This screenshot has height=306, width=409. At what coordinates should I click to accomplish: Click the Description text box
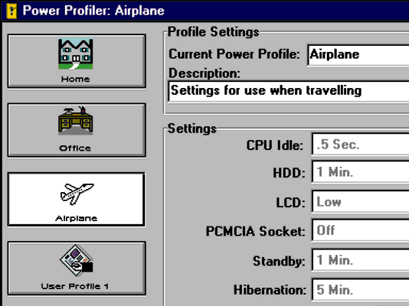(x=289, y=91)
